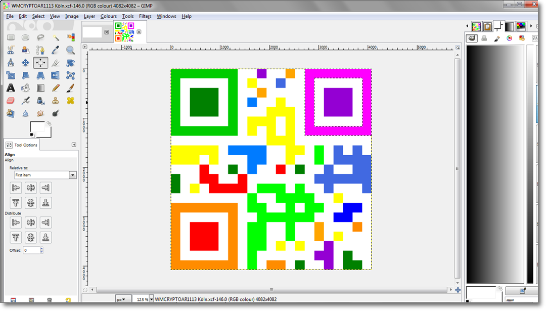This screenshot has width=546, height=311.
Task: Select the Eraser tool
Action: click(x=11, y=101)
